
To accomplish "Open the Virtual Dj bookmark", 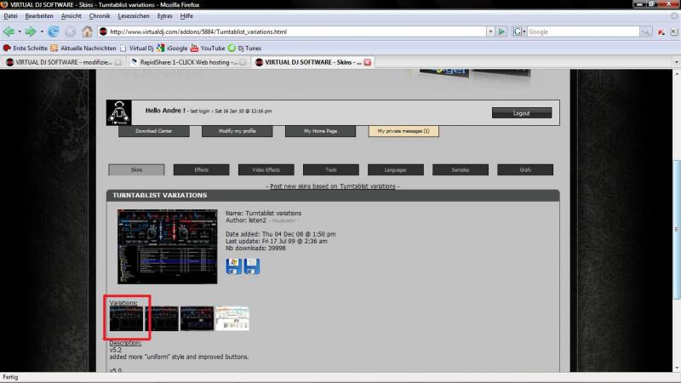I will pos(137,49).
